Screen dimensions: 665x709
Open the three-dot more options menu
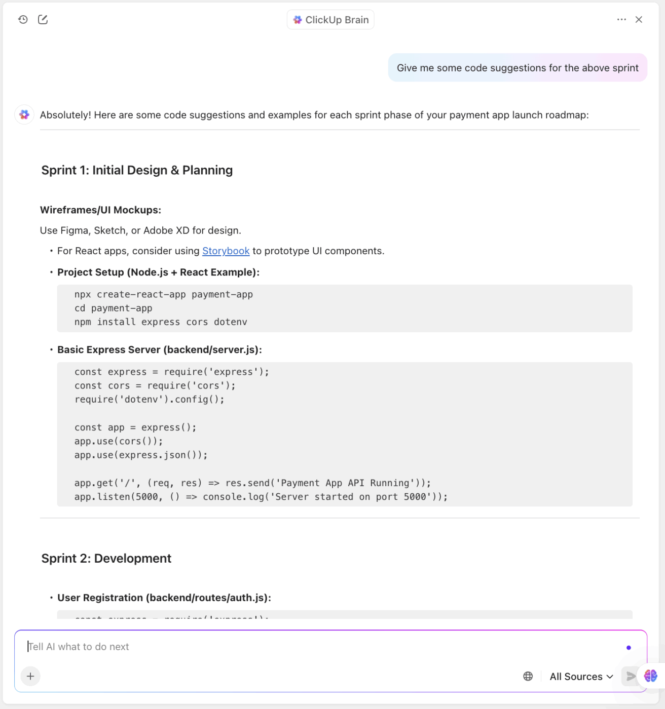pyautogui.click(x=621, y=20)
